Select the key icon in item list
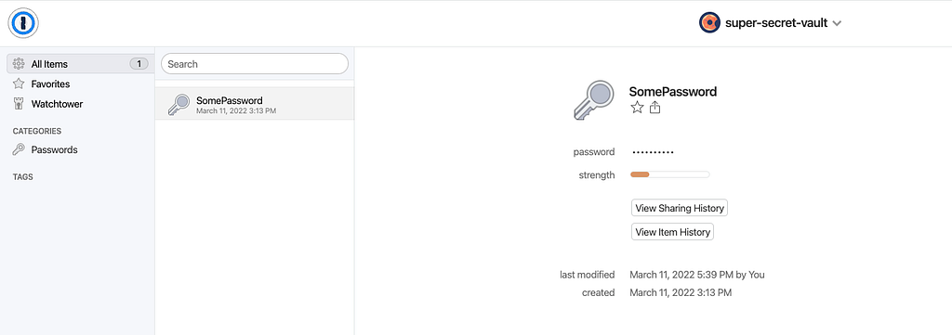Image resolution: width=952 pixels, height=335 pixels. click(178, 105)
